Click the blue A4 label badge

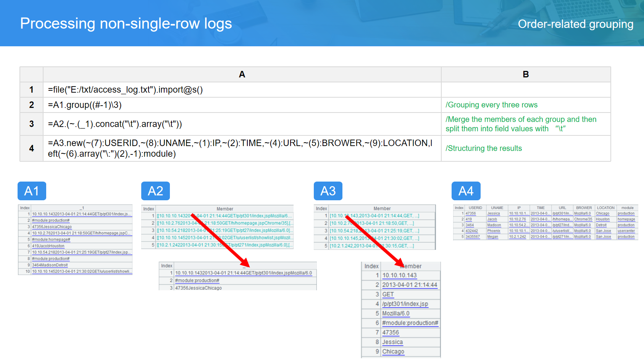466,191
